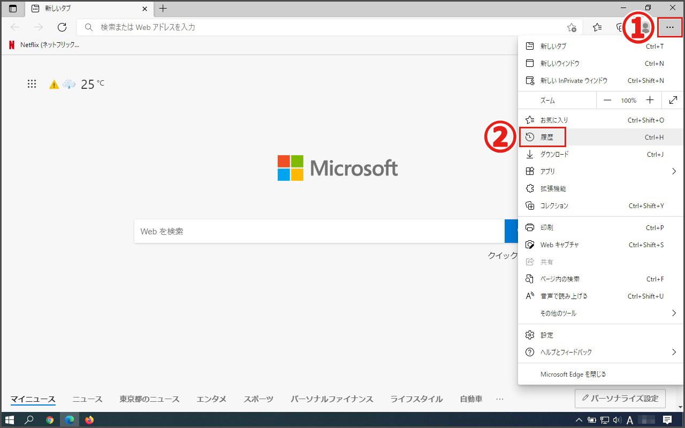Click the weather warning triangle icon
Image resolution: width=685 pixels, height=428 pixels.
coord(54,85)
